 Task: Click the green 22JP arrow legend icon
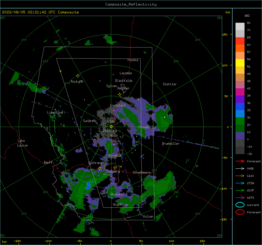[240, 190]
